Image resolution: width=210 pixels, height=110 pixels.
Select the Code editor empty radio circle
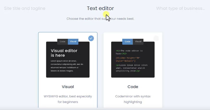[156, 38]
